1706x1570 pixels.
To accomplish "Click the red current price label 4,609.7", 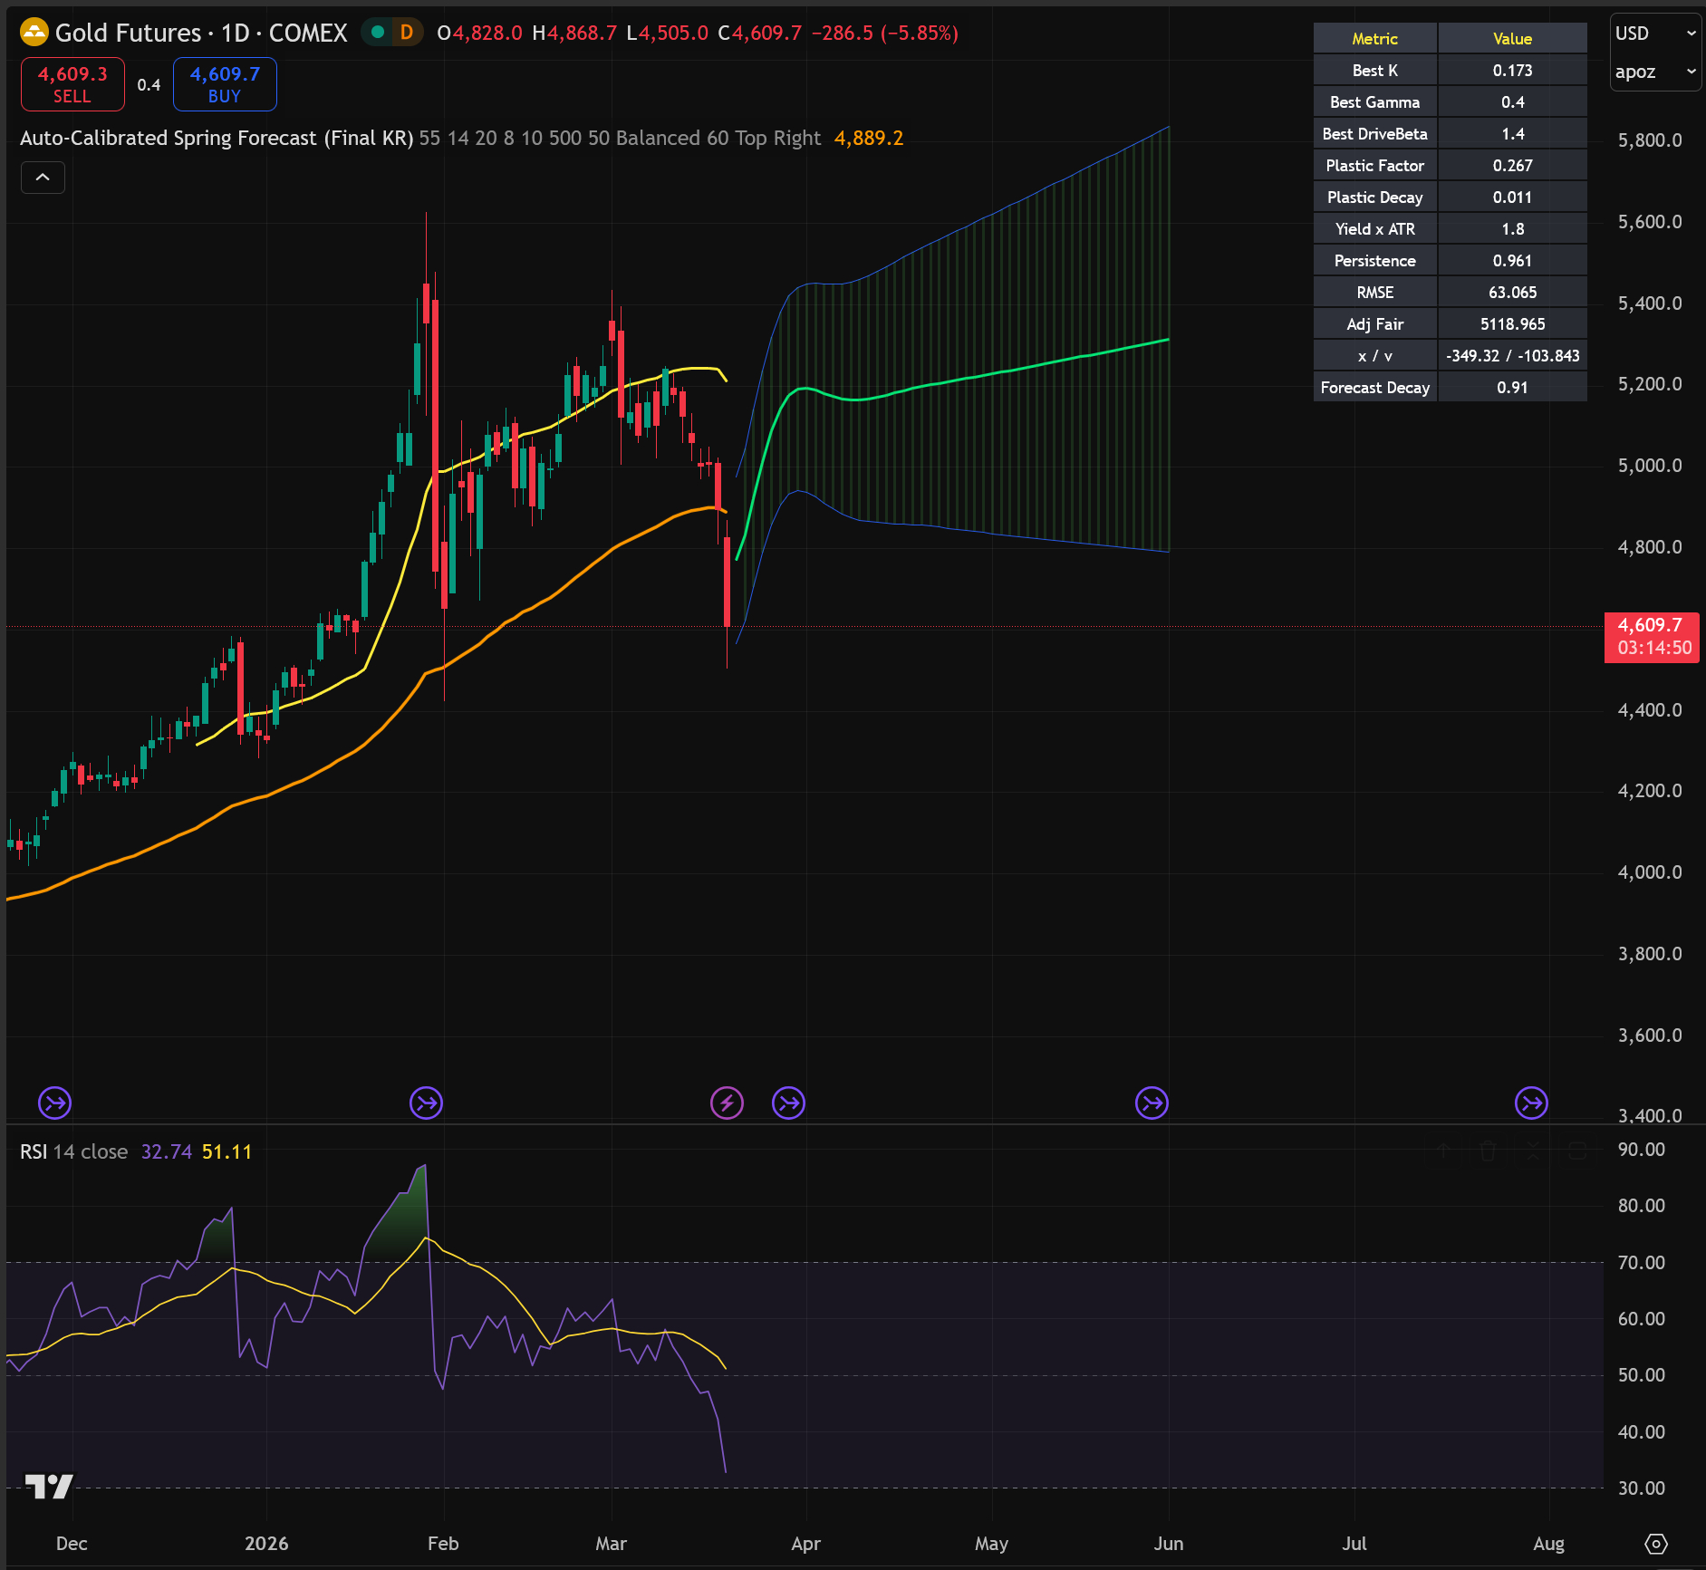I will 1651,637.
